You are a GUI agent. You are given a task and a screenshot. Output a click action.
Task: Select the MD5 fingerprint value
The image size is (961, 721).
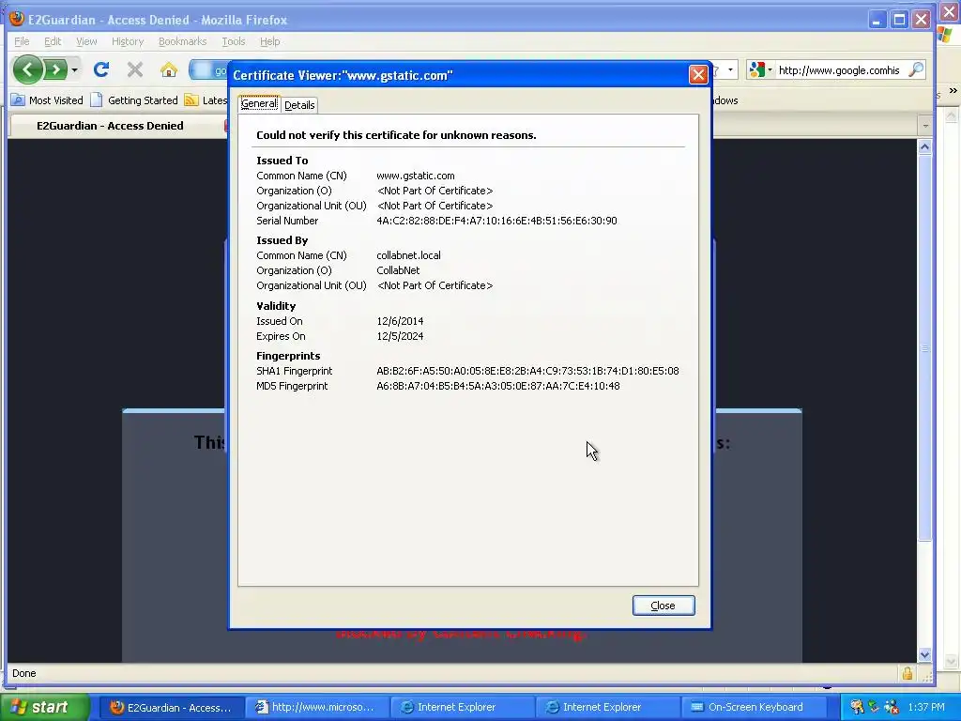click(x=497, y=386)
